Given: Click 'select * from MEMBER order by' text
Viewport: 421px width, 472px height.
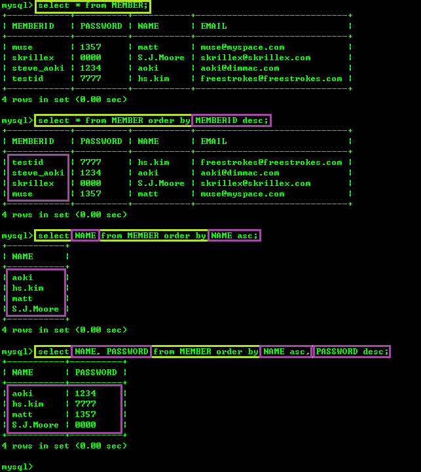Looking at the screenshot, I should pos(114,120).
